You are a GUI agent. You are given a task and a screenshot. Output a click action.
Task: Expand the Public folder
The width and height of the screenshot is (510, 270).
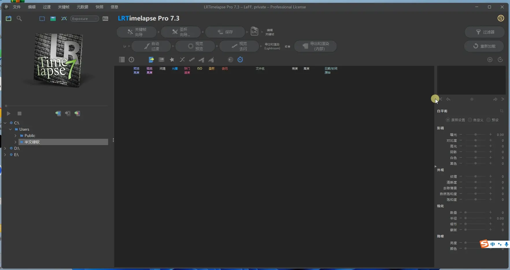[x=15, y=136]
